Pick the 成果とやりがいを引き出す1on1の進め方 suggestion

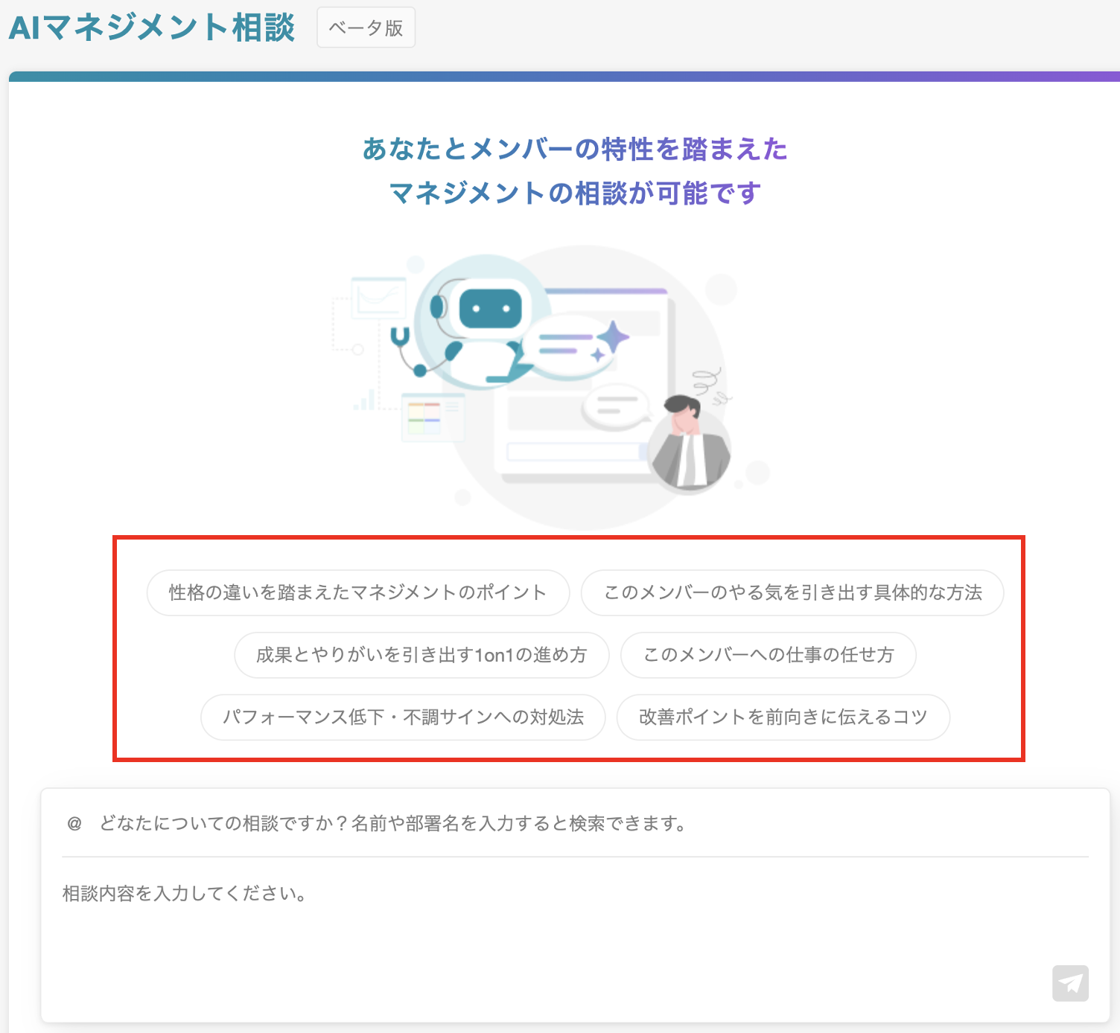421,655
